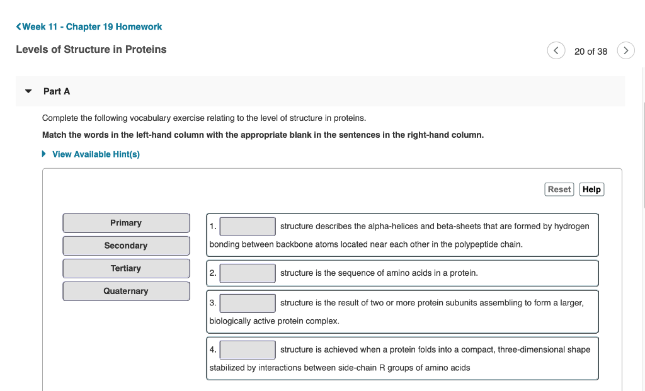
Task: Click View Available Hint(s) text link
Action: point(96,154)
